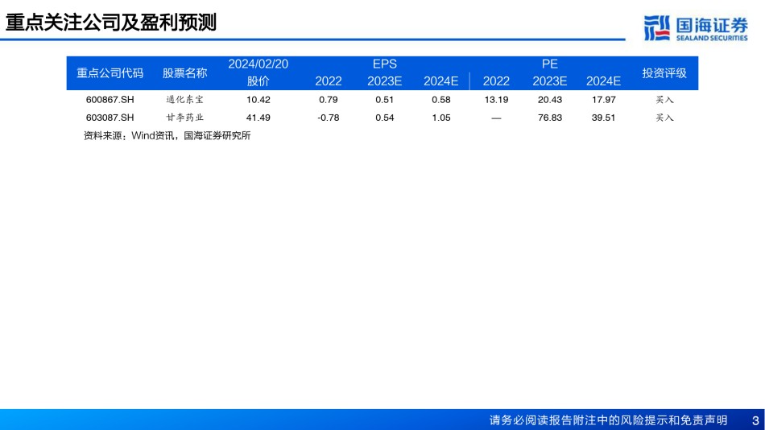Click the PE group header
Screen dimensions: 765x430
(x=549, y=64)
